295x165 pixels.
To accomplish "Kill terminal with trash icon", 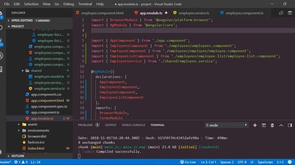I will 272,125.
